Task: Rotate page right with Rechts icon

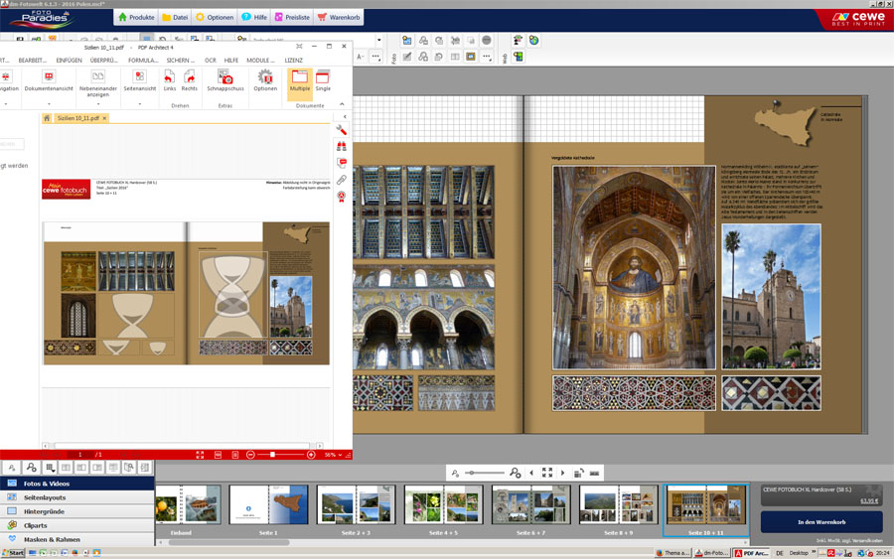Action: coord(189,77)
